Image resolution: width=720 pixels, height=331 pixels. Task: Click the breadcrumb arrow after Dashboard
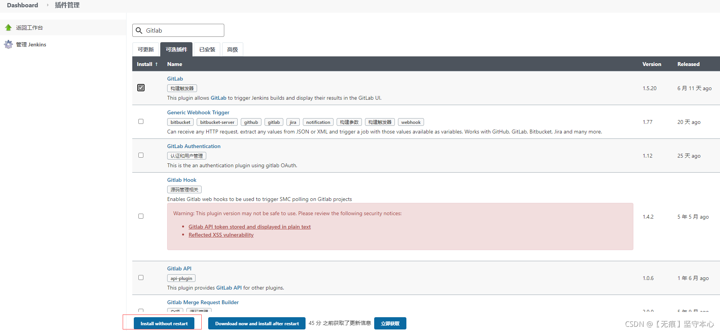[x=48, y=5]
